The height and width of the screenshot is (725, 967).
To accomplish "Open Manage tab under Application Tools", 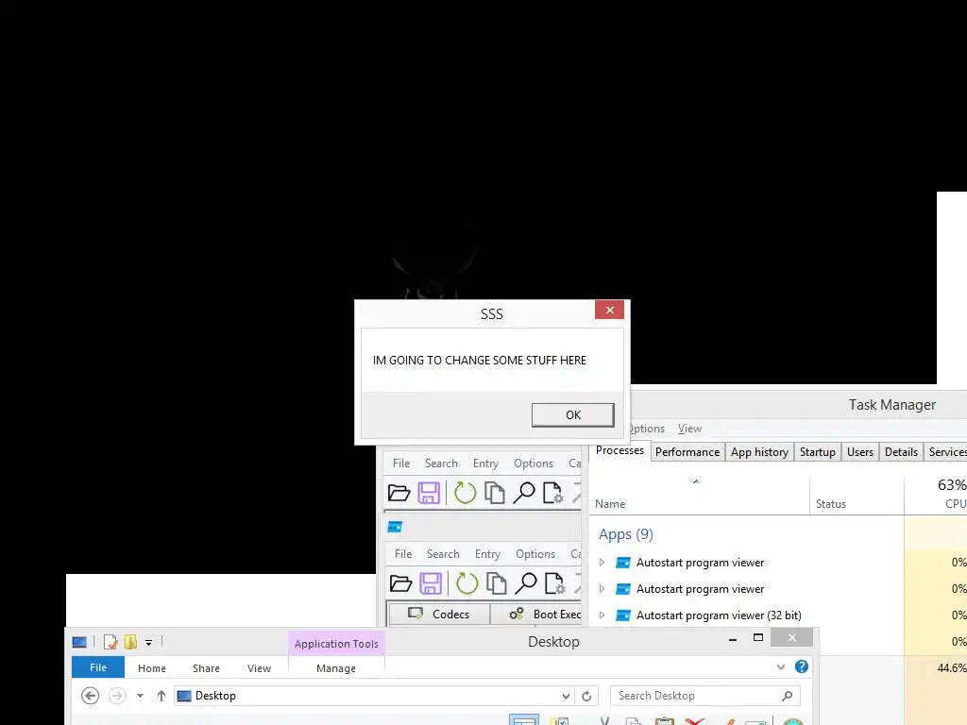I will [336, 668].
